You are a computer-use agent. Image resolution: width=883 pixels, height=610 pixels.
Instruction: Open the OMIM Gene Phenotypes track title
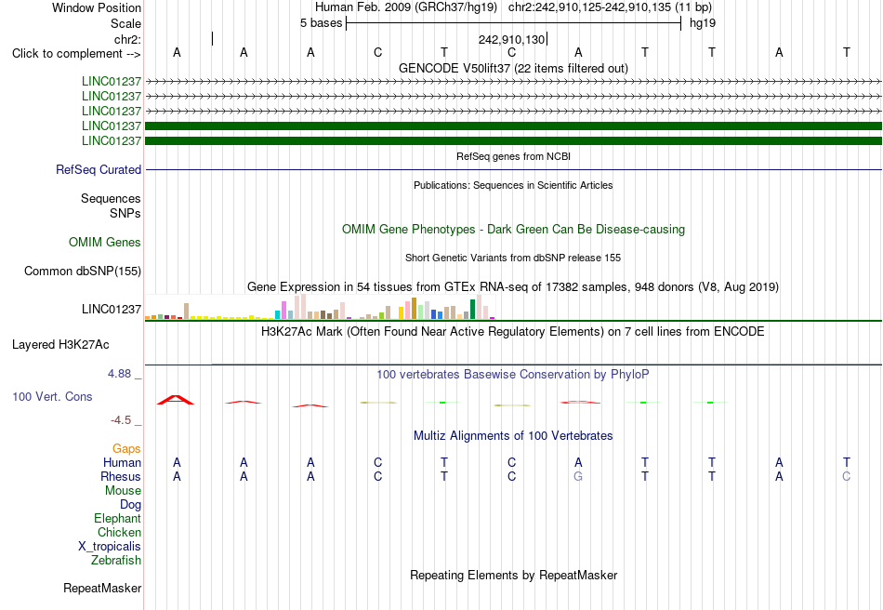coord(513,230)
